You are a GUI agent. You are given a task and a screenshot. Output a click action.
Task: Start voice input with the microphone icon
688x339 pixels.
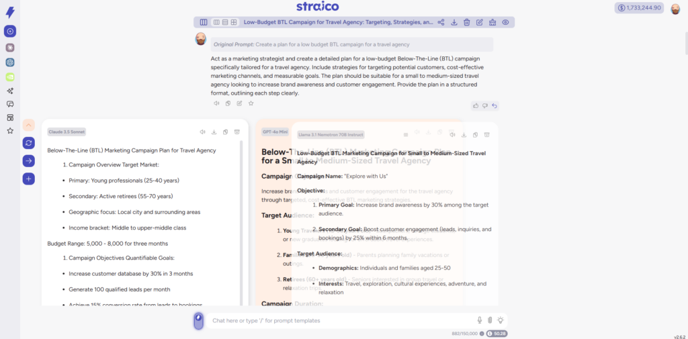480,321
